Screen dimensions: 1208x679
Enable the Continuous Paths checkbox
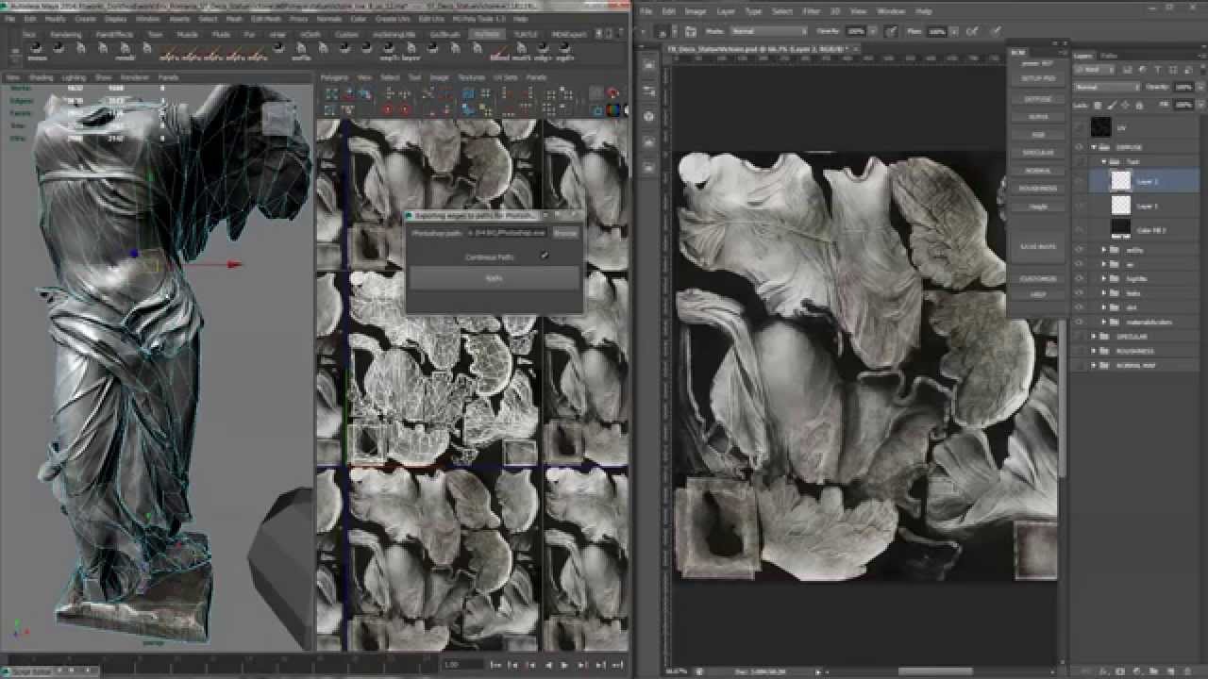tap(544, 256)
